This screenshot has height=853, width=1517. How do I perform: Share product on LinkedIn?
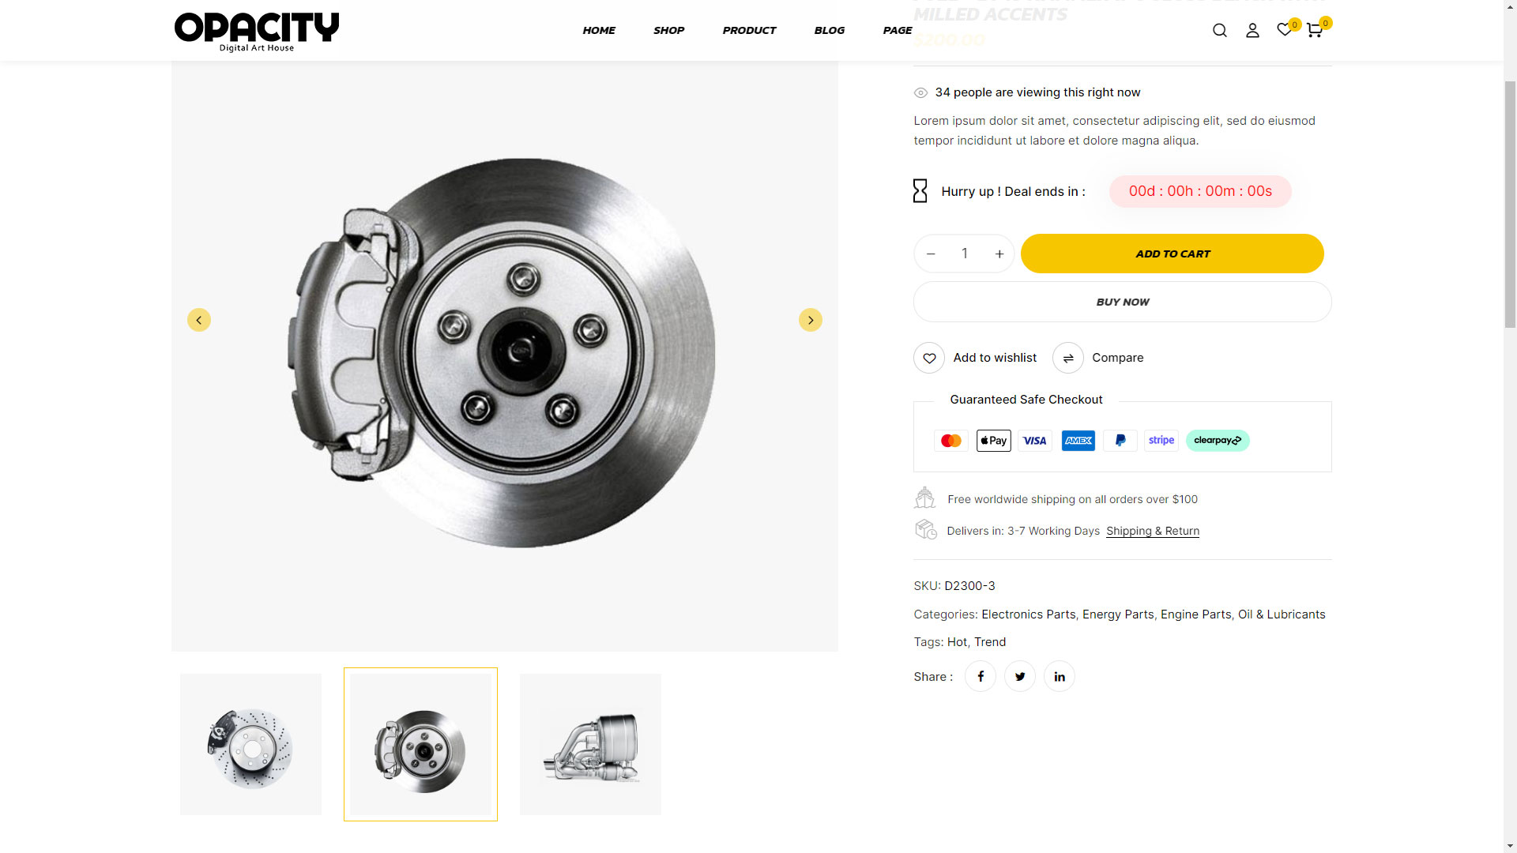click(x=1060, y=676)
